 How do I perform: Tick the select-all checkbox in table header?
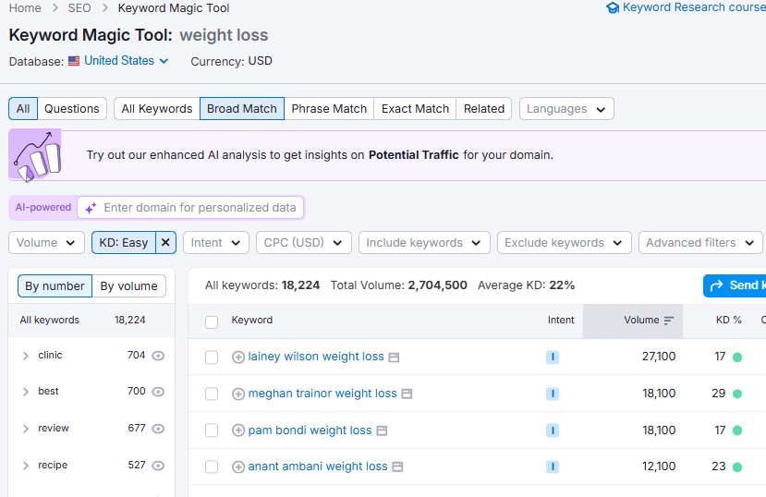pyautogui.click(x=212, y=321)
